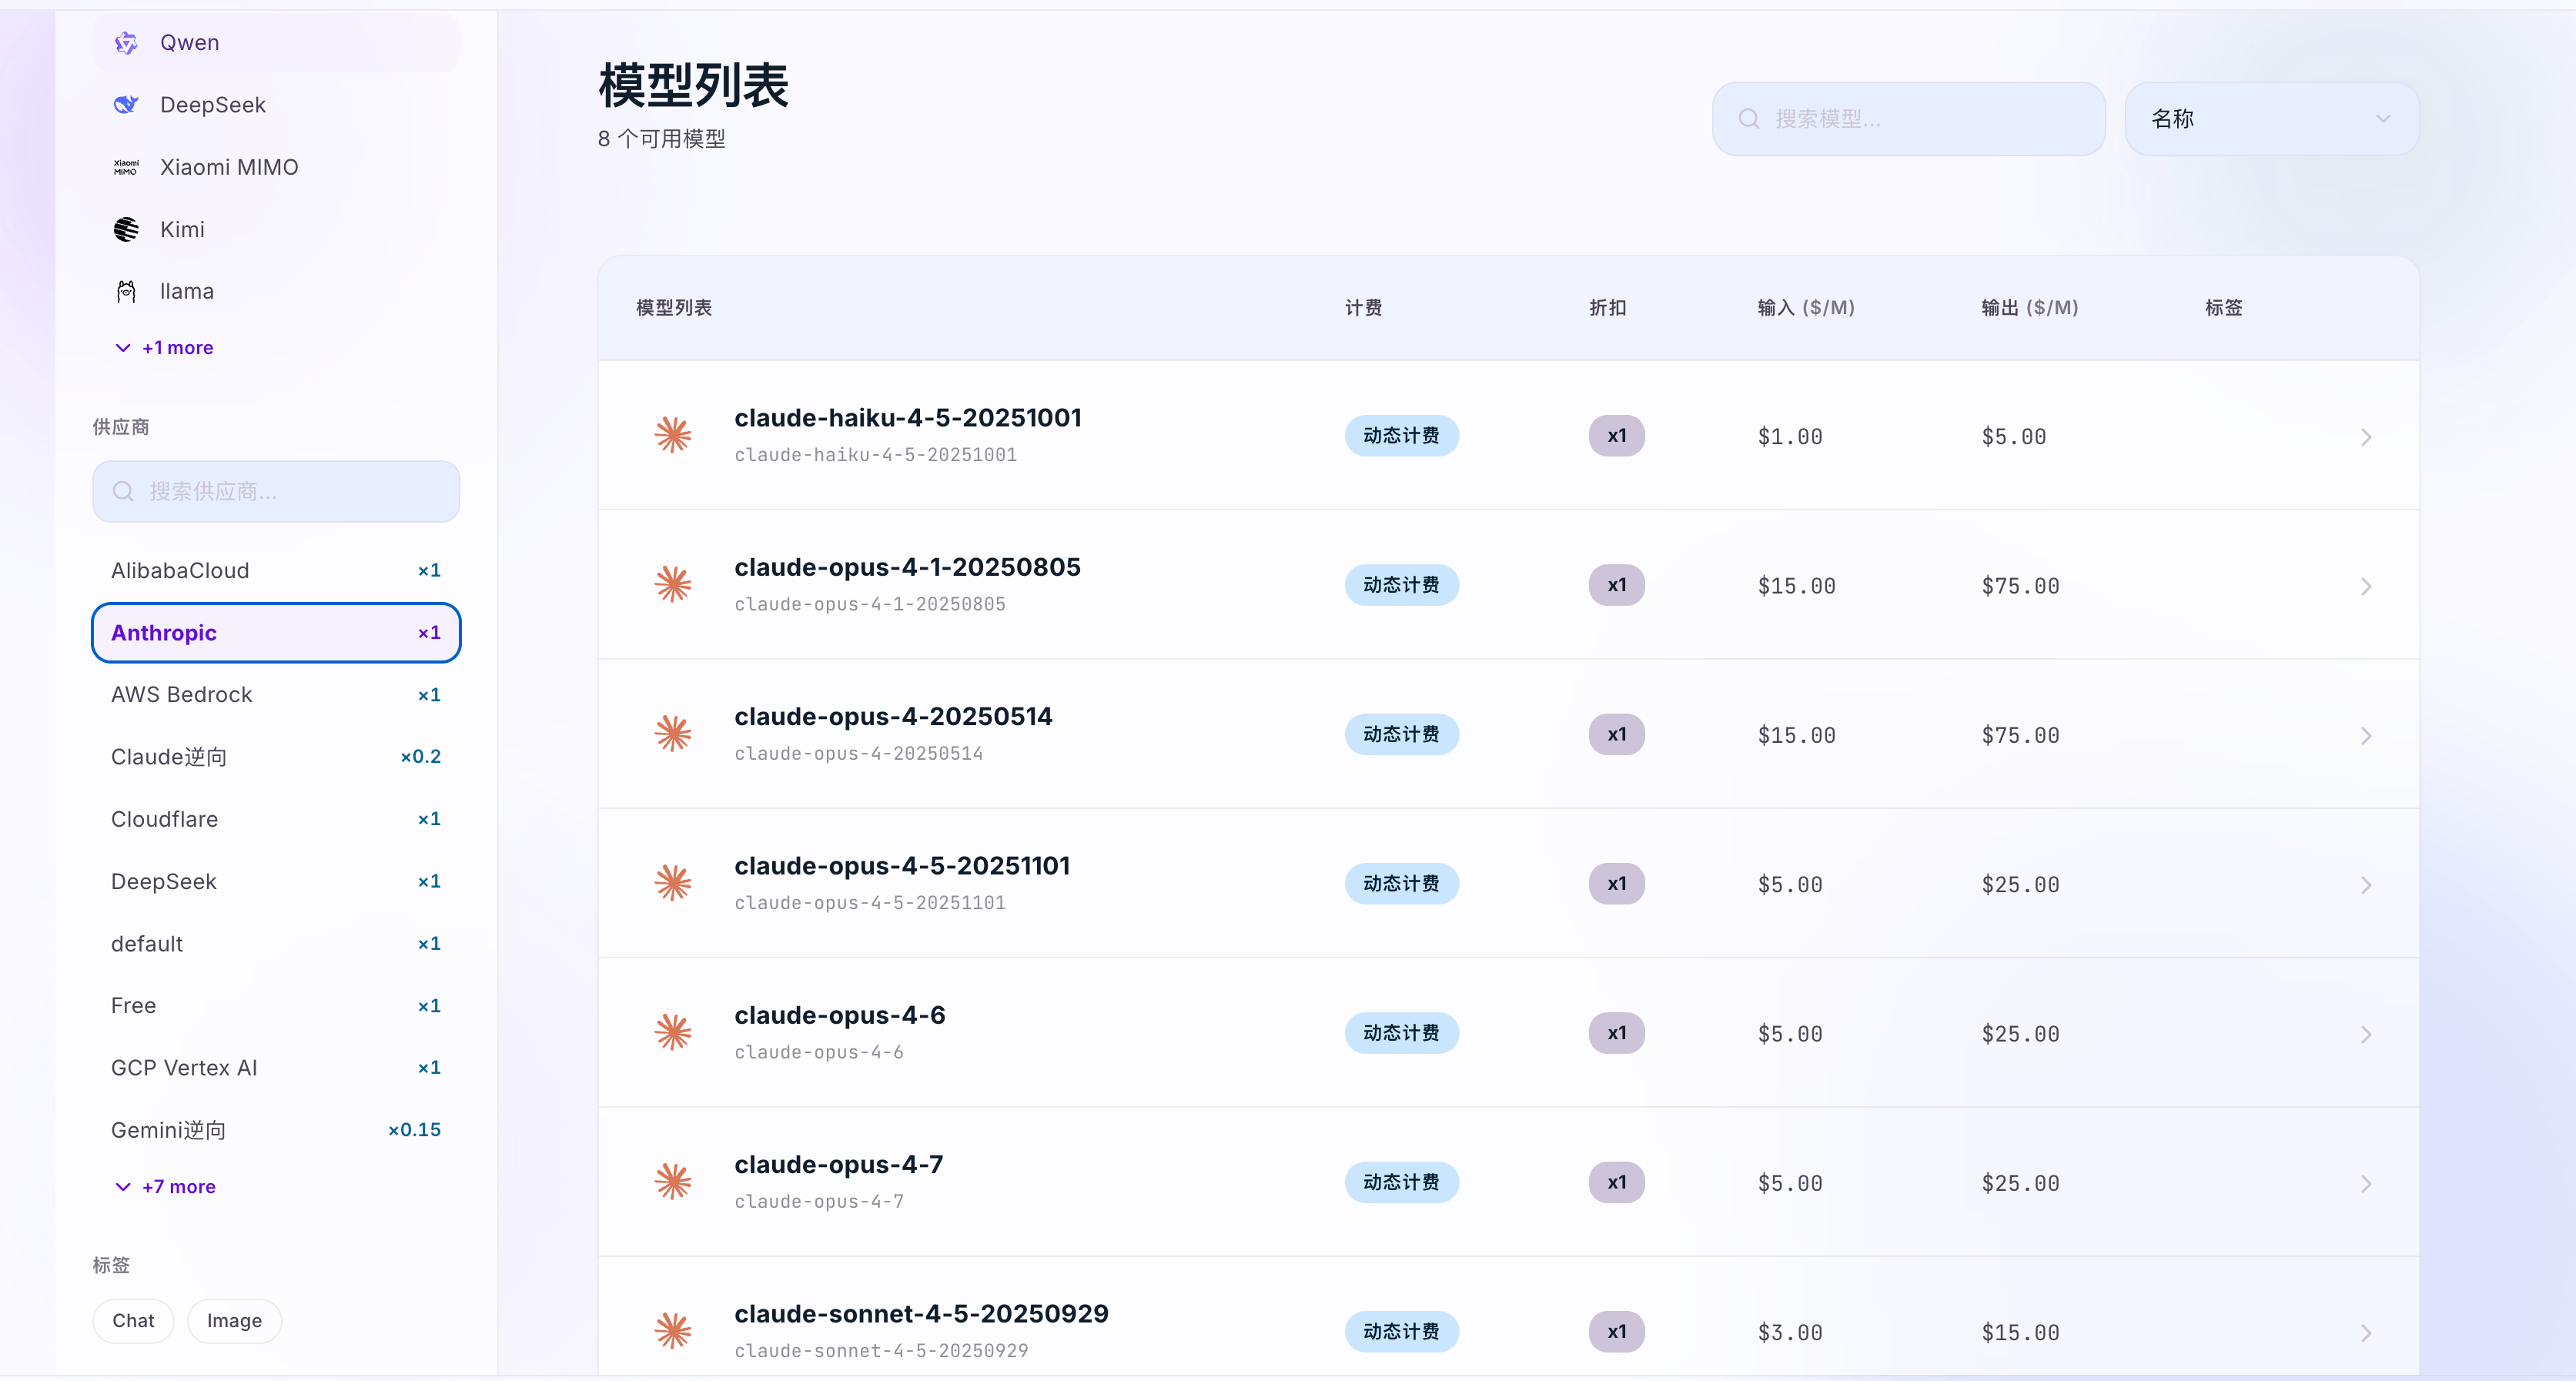Click the $1.00 input price for claude-haiku
2576x1381 pixels.
[1790, 437]
